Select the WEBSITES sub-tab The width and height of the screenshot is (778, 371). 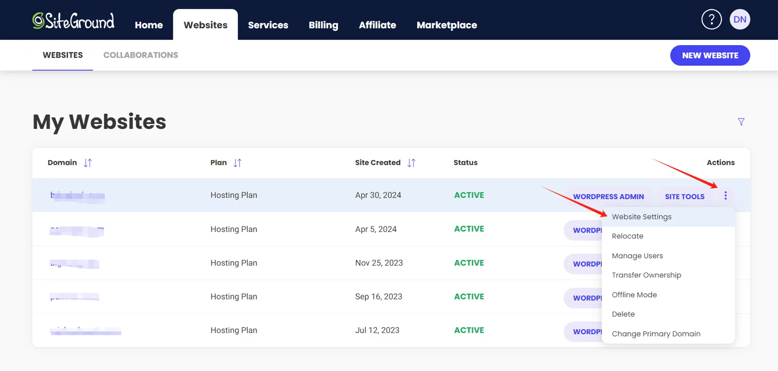point(63,55)
